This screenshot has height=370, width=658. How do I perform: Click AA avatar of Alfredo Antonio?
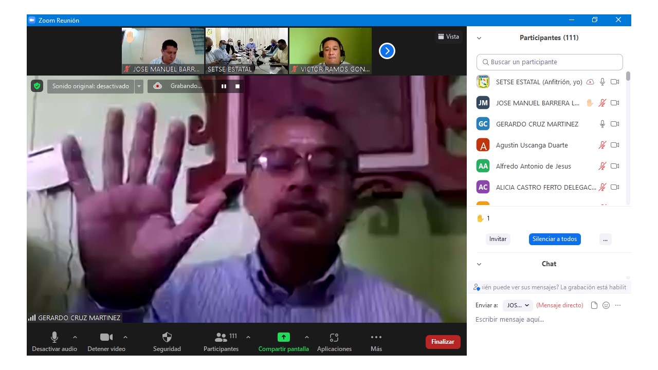tap(483, 166)
